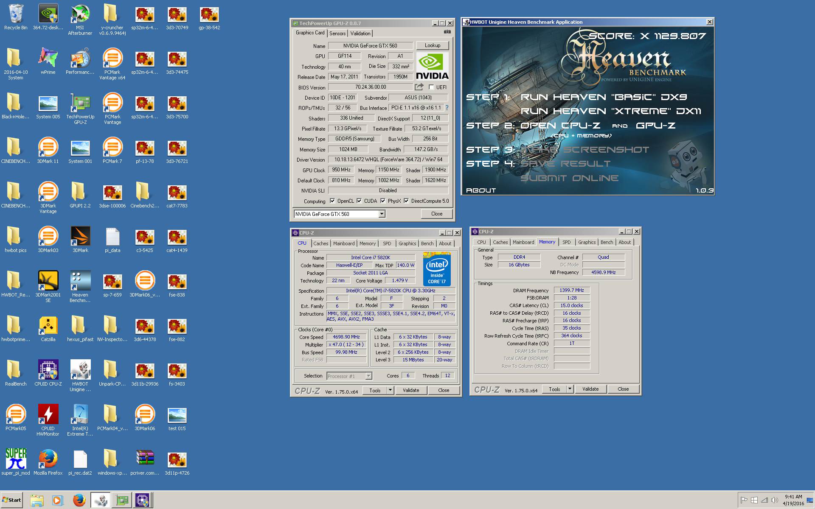Click the Core Speed value 4698.90 MHz
Image resolution: width=815 pixels, height=509 pixels.
click(346, 337)
